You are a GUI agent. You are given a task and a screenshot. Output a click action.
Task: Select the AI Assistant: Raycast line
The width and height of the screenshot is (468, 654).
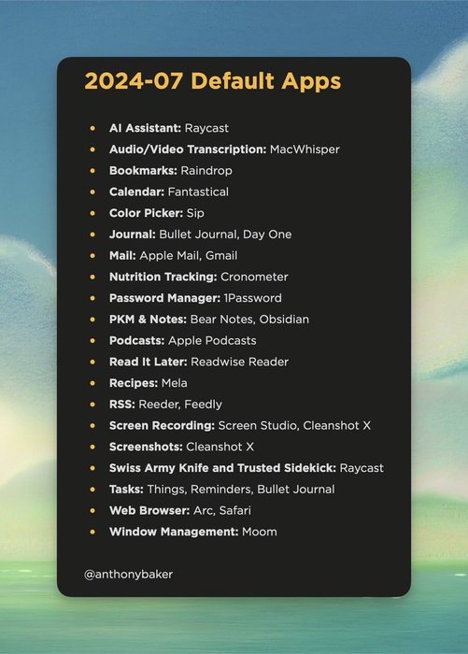pos(169,128)
